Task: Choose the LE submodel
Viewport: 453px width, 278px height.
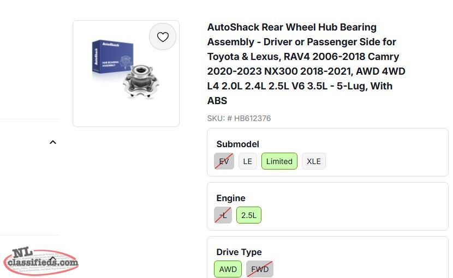Action: [x=248, y=161]
